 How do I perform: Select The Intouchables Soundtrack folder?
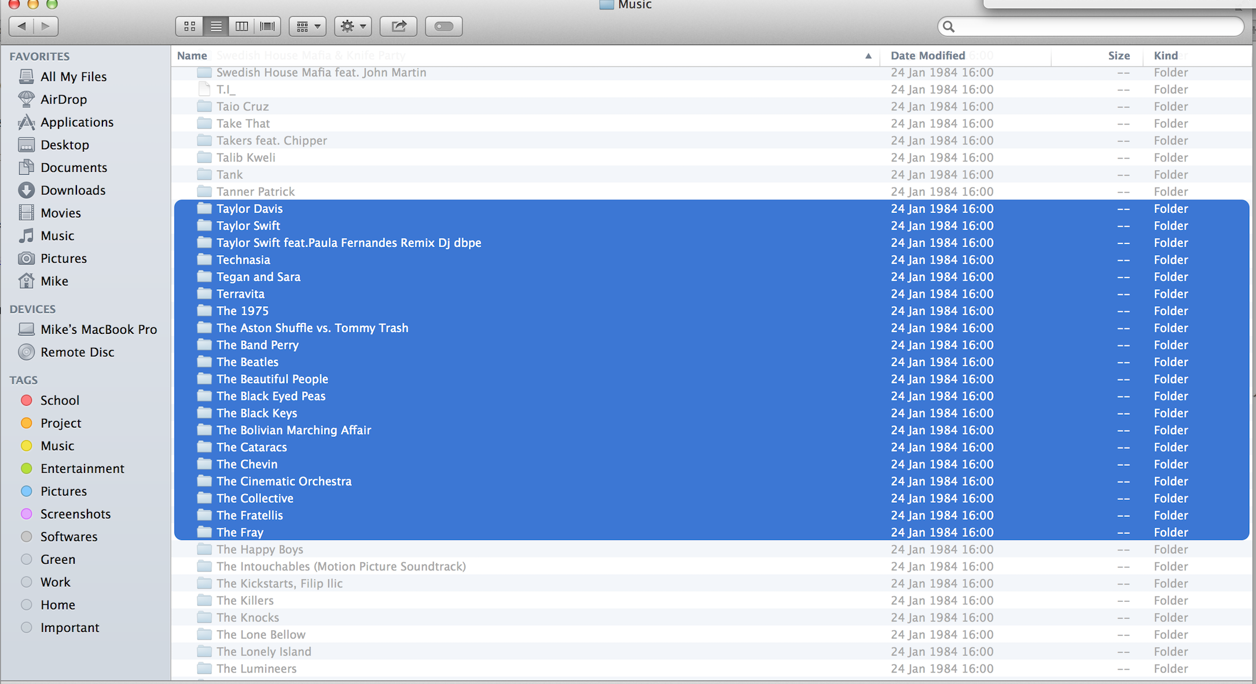[x=711, y=566]
